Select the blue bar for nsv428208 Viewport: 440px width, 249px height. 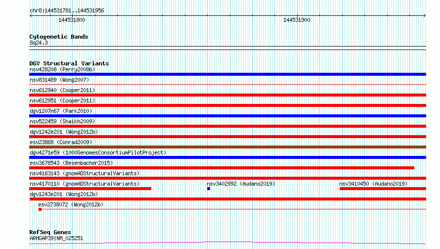pyautogui.click(x=227, y=74)
